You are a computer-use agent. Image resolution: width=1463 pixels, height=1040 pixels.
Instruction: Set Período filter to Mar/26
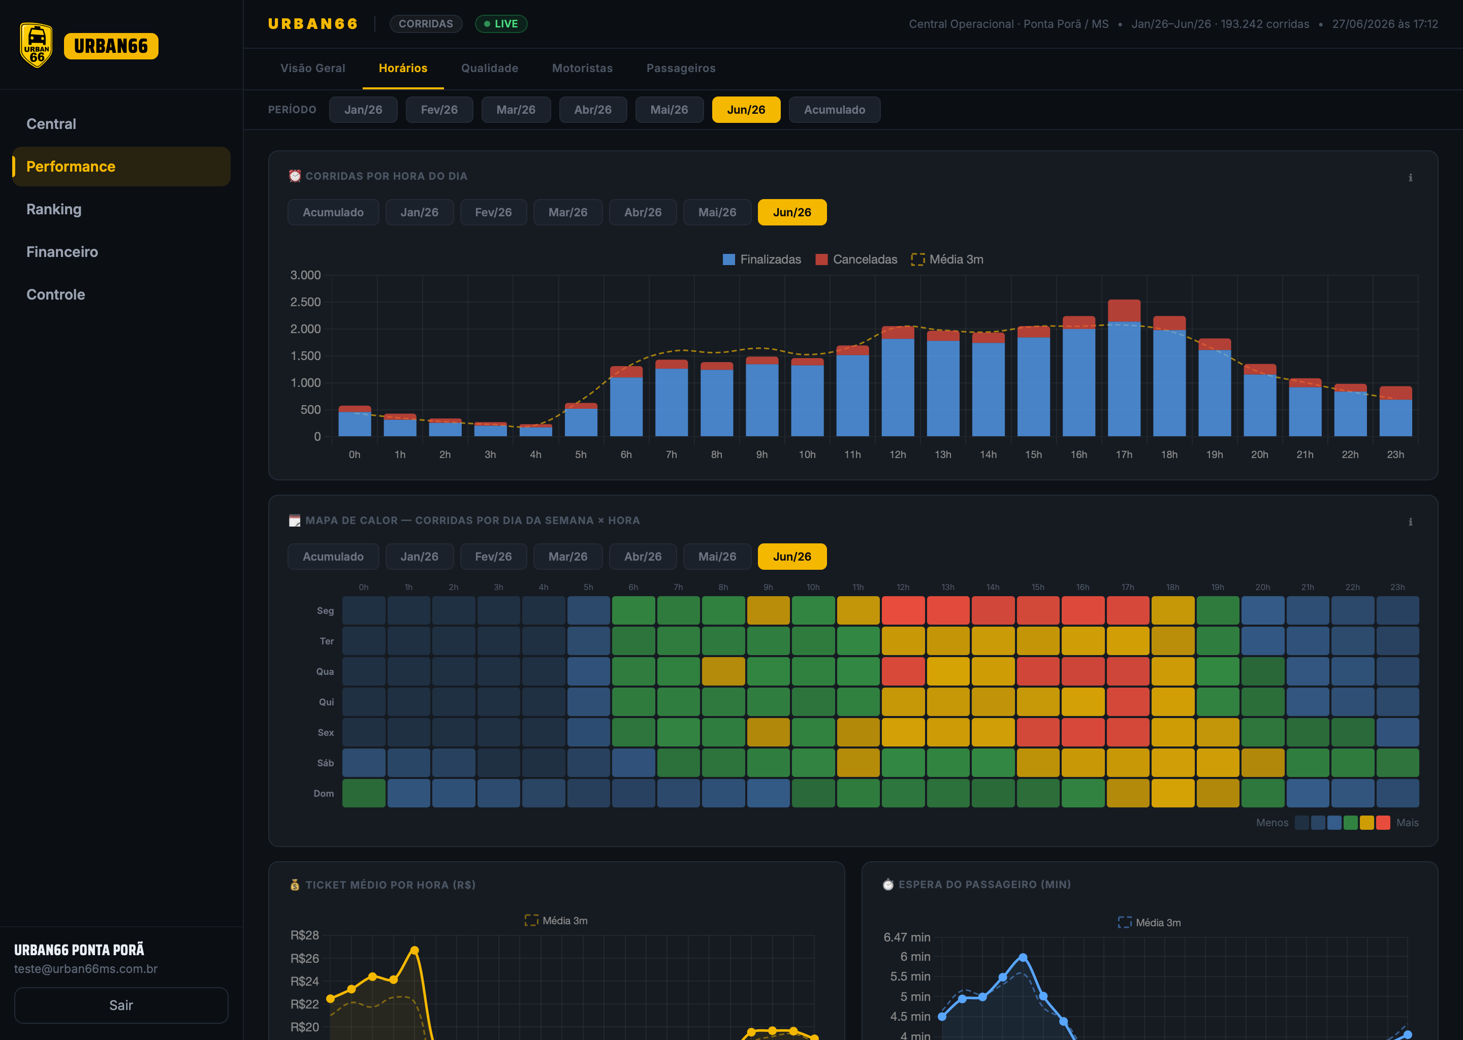tap(516, 110)
